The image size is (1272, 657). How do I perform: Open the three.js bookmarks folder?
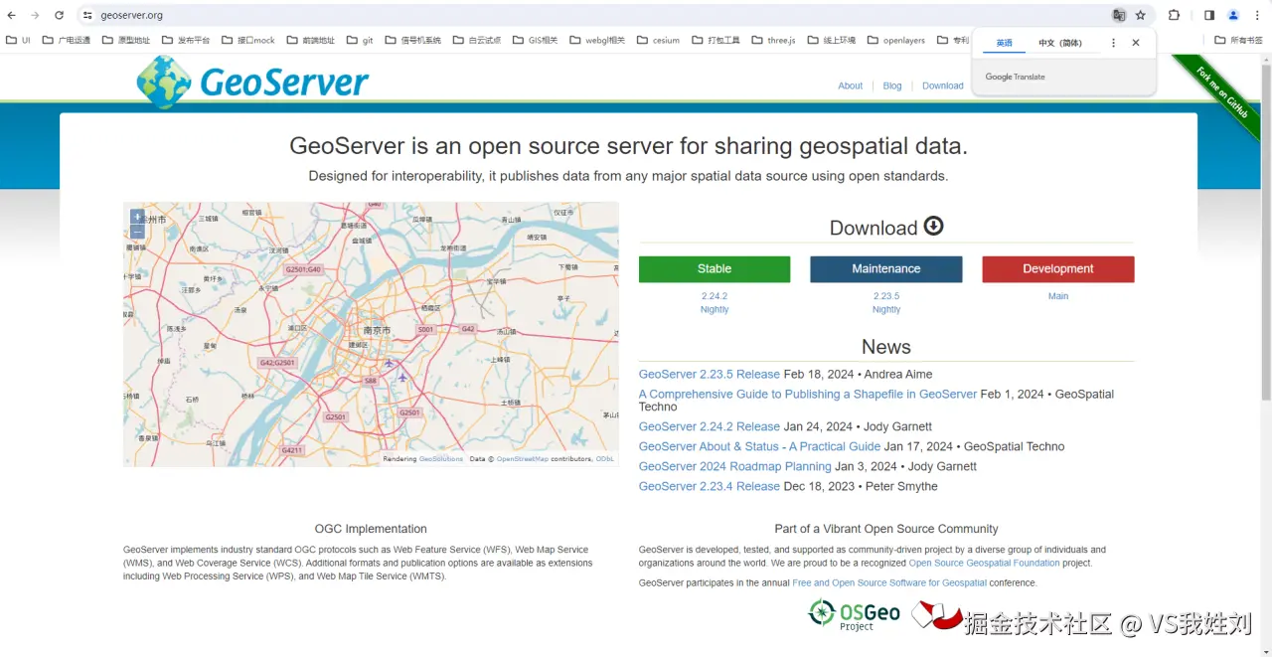pos(774,41)
